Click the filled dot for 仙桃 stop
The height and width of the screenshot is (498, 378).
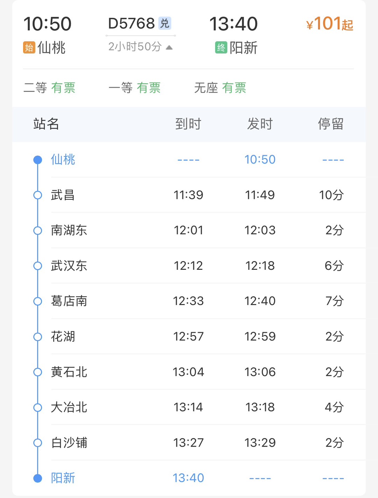click(x=37, y=160)
